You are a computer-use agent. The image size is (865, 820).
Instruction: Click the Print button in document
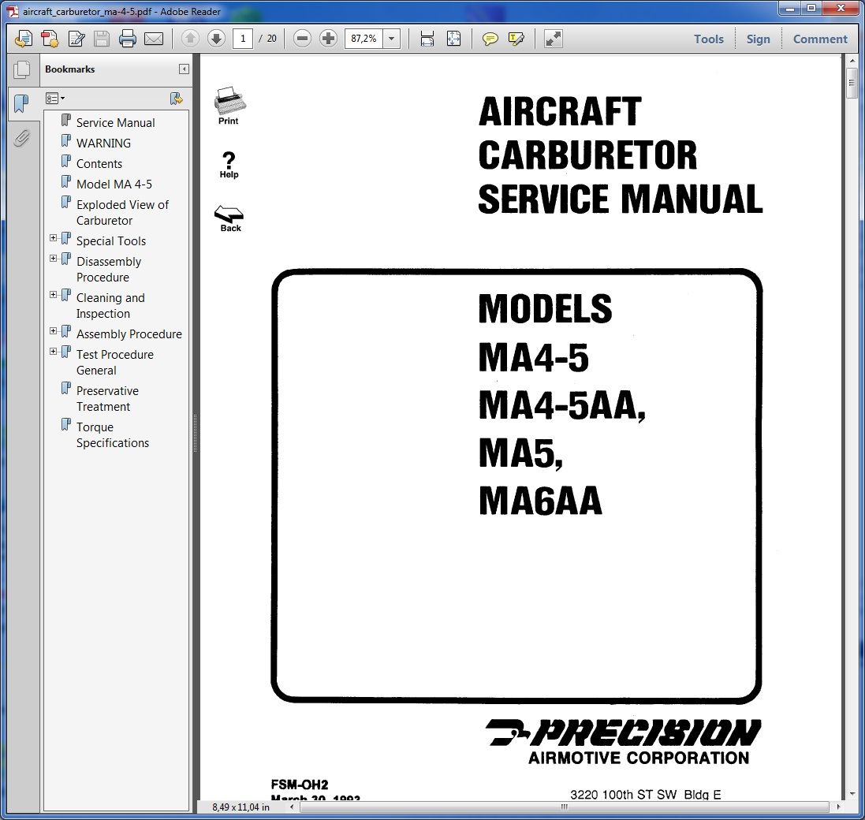coord(229,106)
